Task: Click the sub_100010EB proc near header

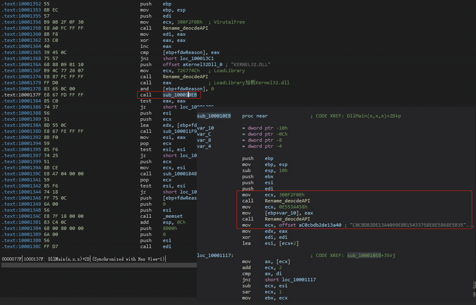Action: [232, 116]
